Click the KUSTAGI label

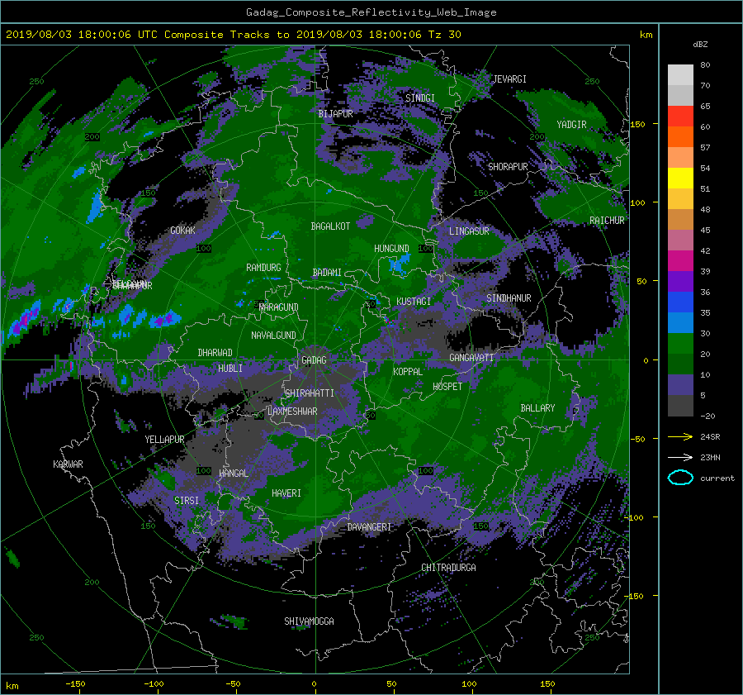click(414, 302)
